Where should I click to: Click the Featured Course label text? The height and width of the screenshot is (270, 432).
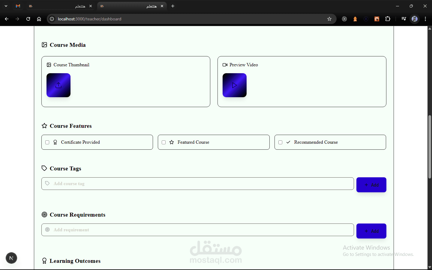click(193, 142)
